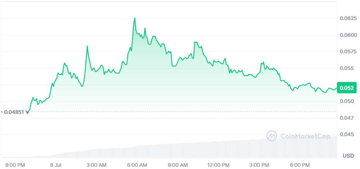Click the USD currency label

(x=348, y=156)
